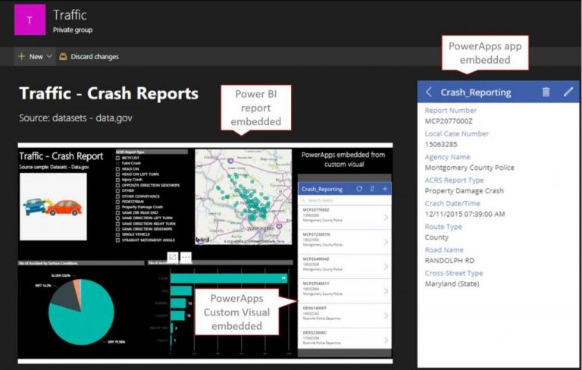
Task: Click the Search items field
Action: click(x=345, y=200)
